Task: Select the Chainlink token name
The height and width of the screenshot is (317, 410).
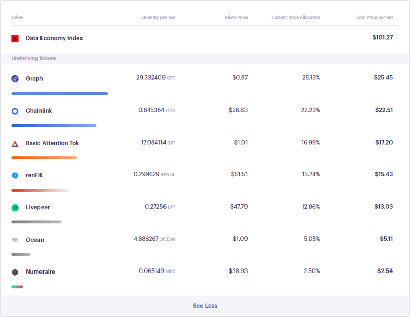Action: click(38, 111)
